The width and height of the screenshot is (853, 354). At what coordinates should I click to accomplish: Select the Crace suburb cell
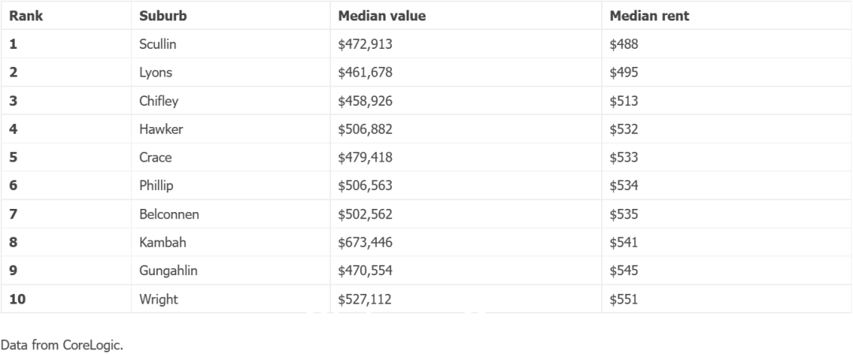click(x=231, y=158)
